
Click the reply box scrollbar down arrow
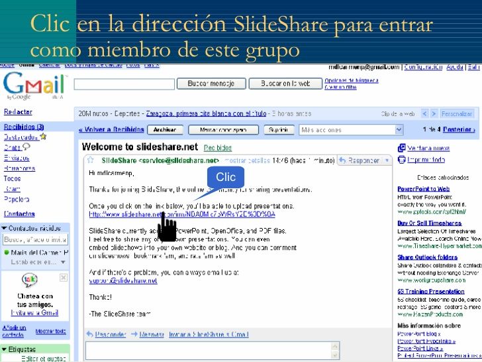336,355
